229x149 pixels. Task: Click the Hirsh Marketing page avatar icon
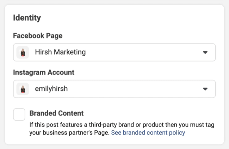pos(23,52)
